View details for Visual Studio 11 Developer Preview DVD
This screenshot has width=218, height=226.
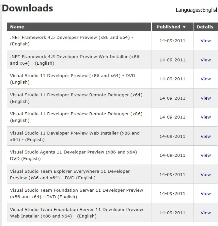[x=206, y=79]
